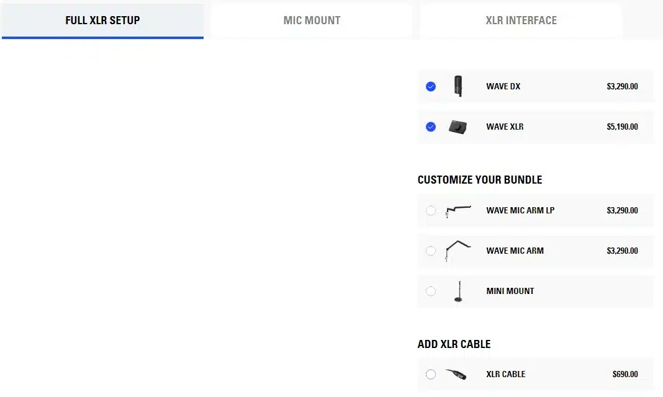This screenshot has height=397, width=663.
Task: Click the Wave Mic Arm LP label
Action: click(520, 210)
